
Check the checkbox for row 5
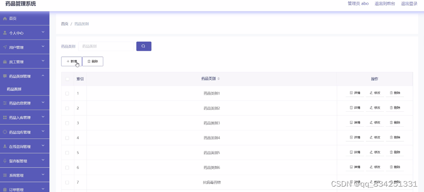[67, 153]
